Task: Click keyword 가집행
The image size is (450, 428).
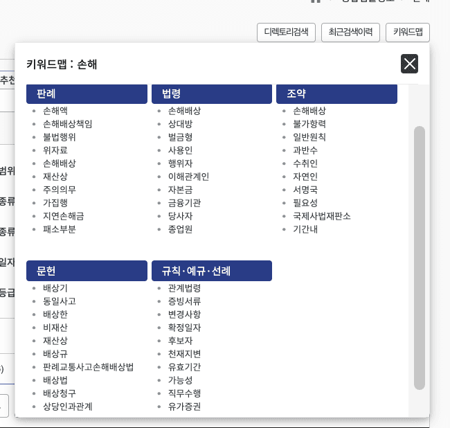Action: click(x=55, y=203)
